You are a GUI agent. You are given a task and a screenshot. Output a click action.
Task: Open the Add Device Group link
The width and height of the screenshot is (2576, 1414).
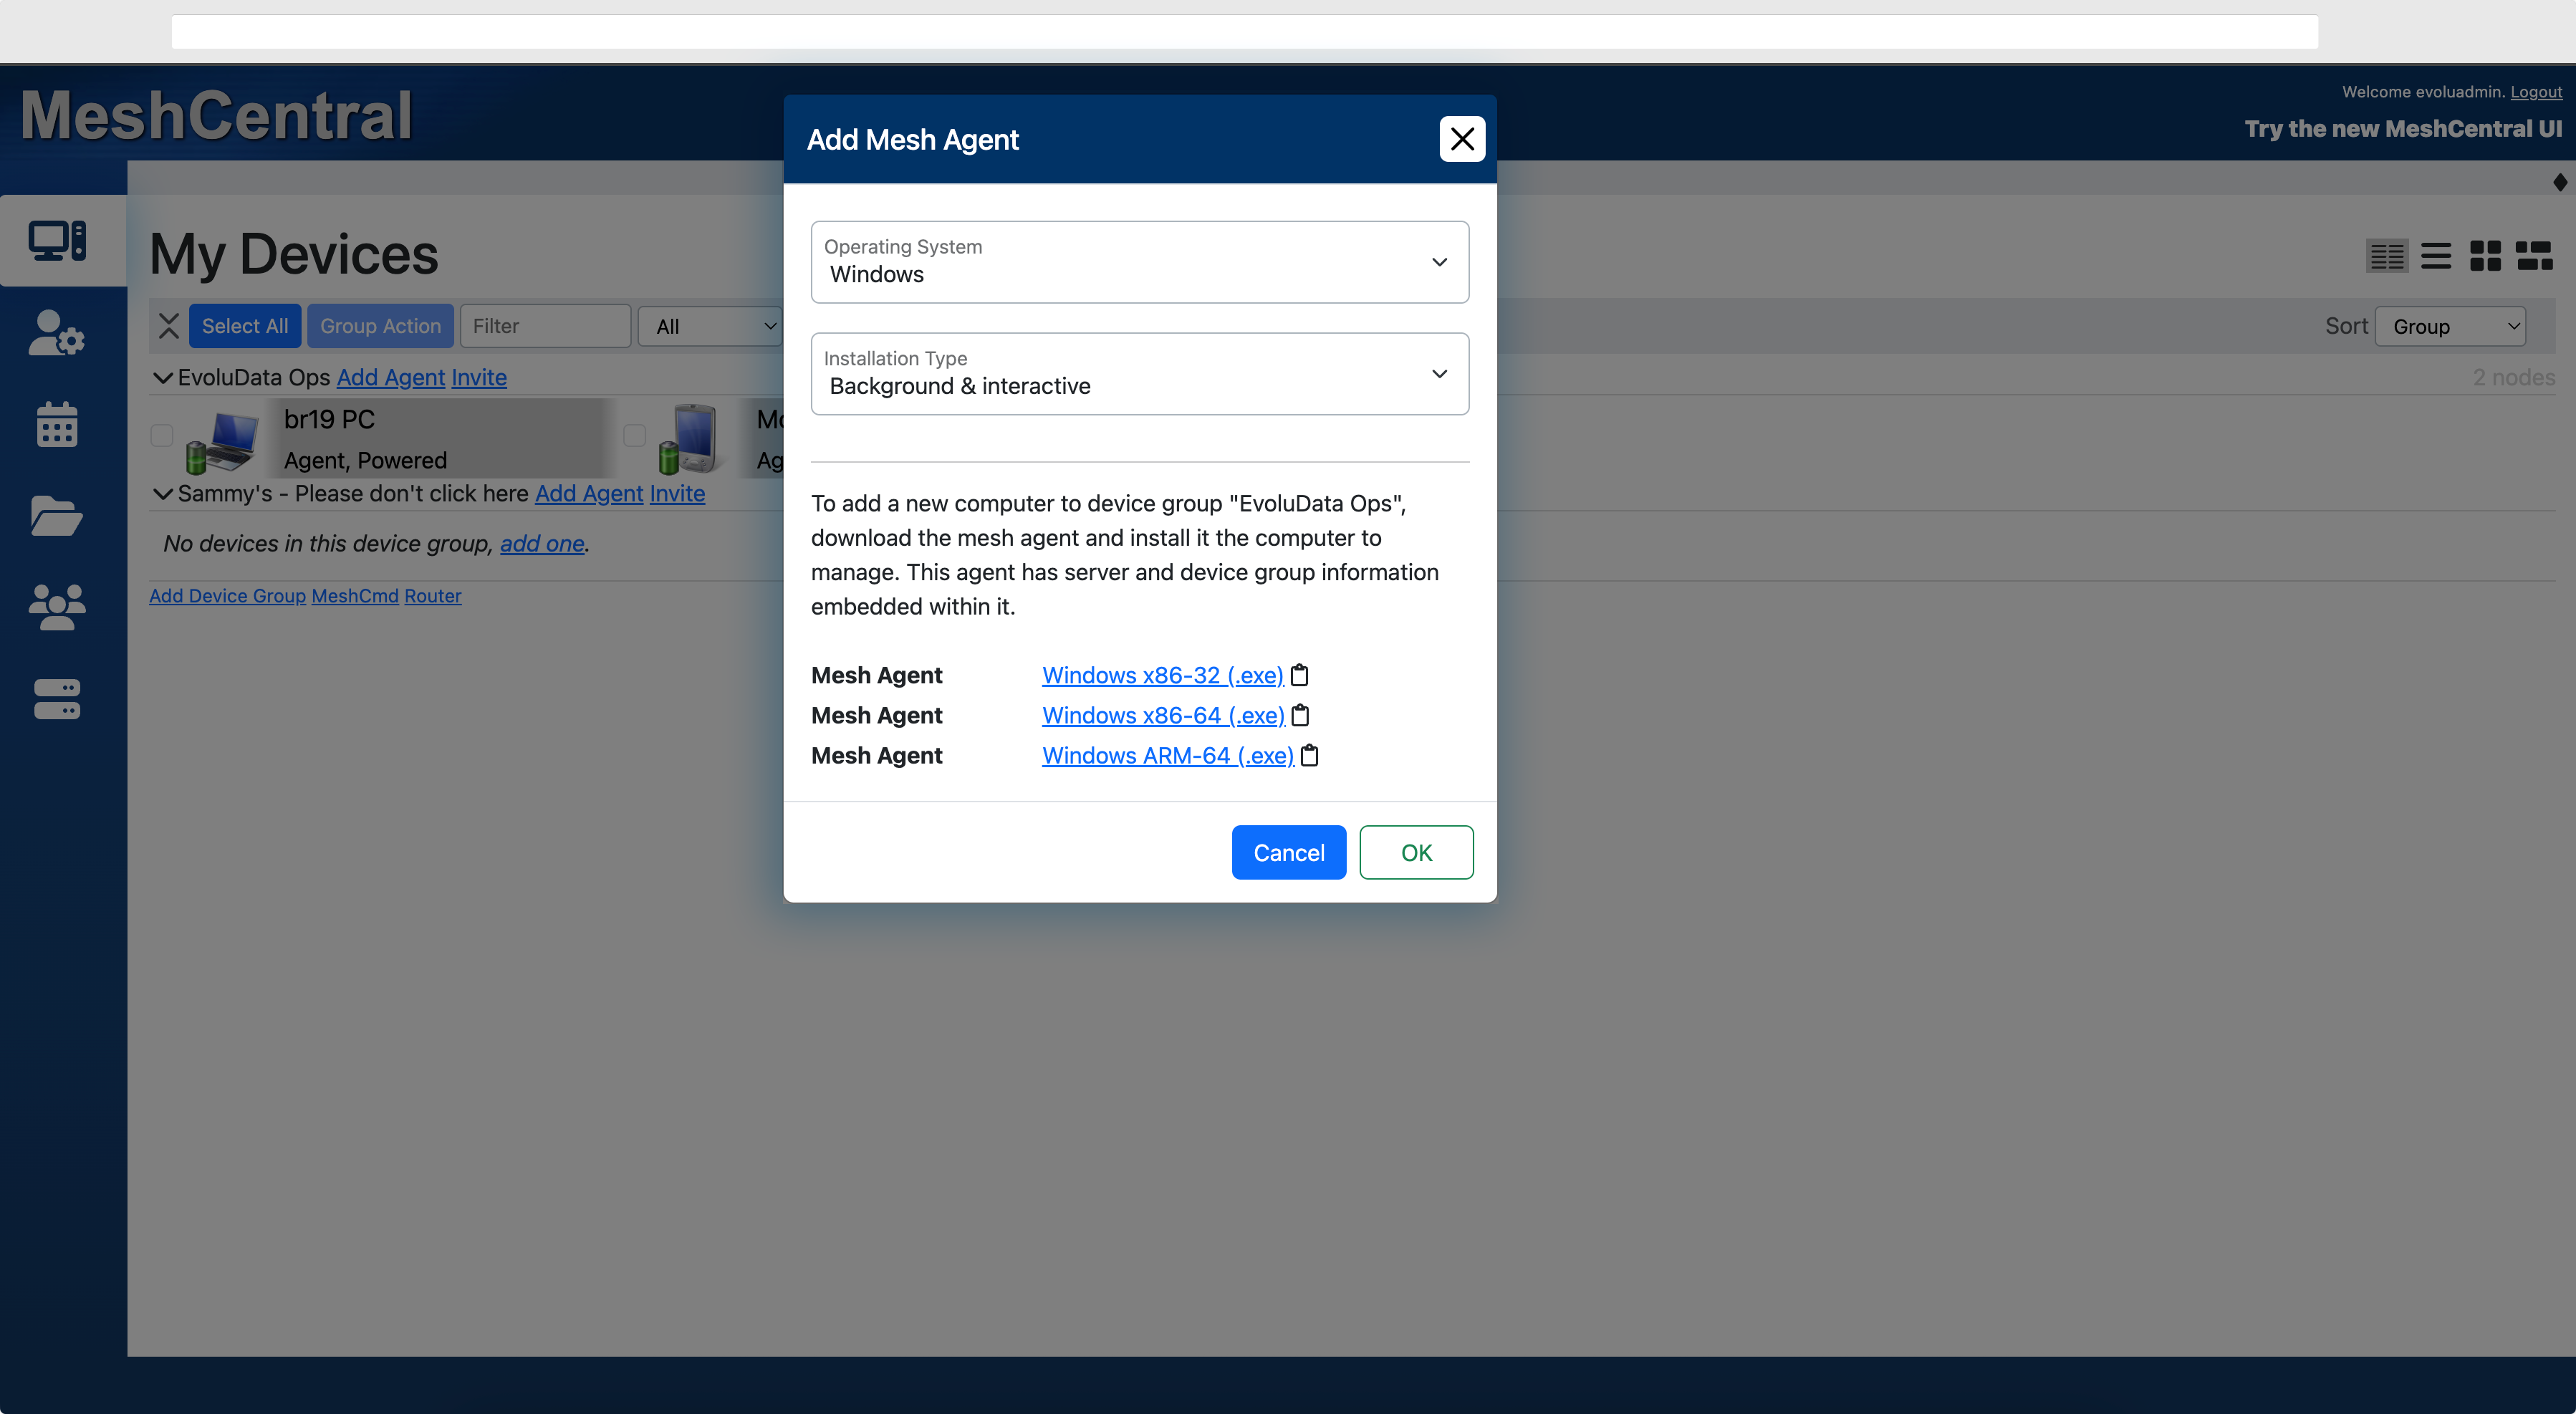pyautogui.click(x=227, y=596)
